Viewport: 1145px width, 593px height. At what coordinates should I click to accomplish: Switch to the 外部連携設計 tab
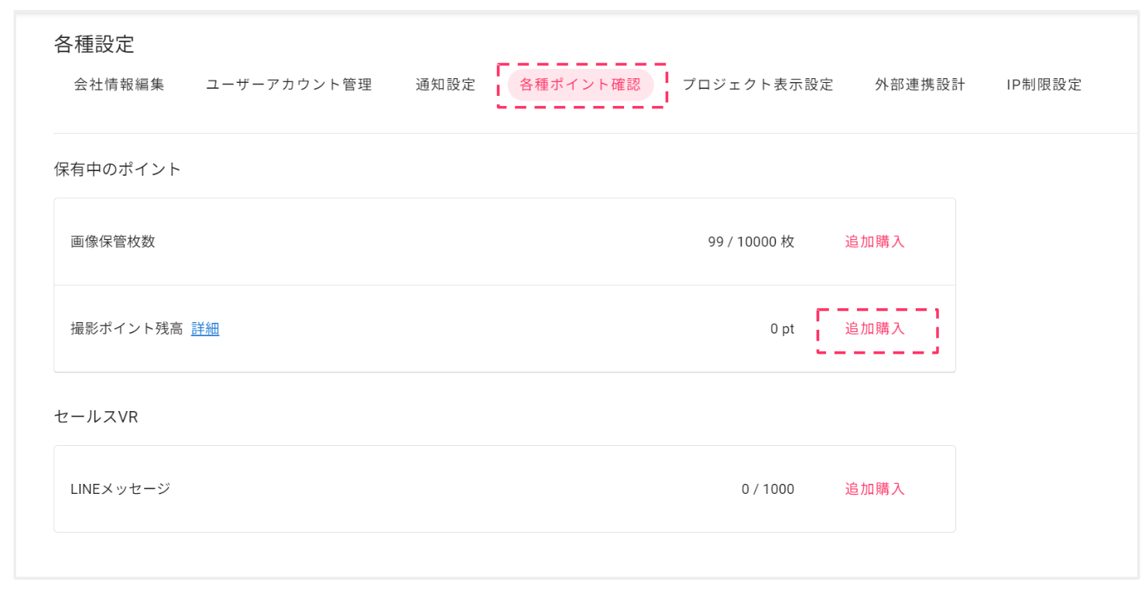coord(920,84)
